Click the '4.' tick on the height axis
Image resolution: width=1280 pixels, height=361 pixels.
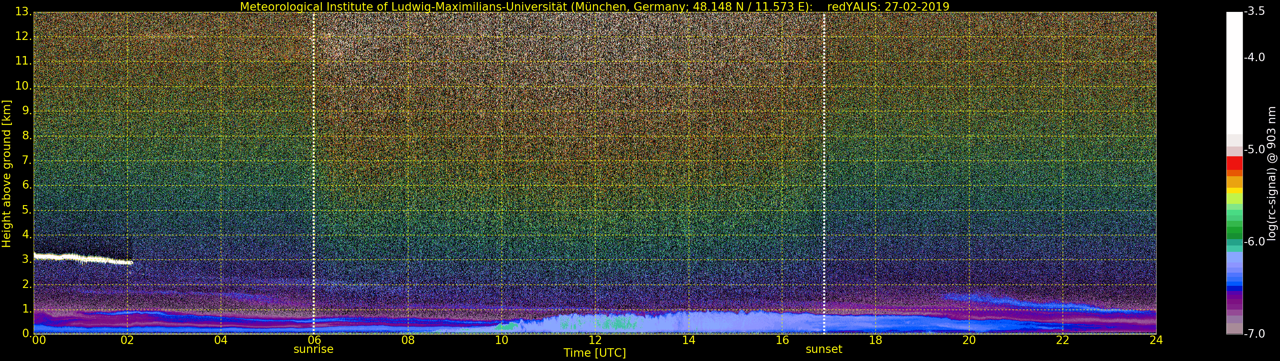tap(26, 234)
